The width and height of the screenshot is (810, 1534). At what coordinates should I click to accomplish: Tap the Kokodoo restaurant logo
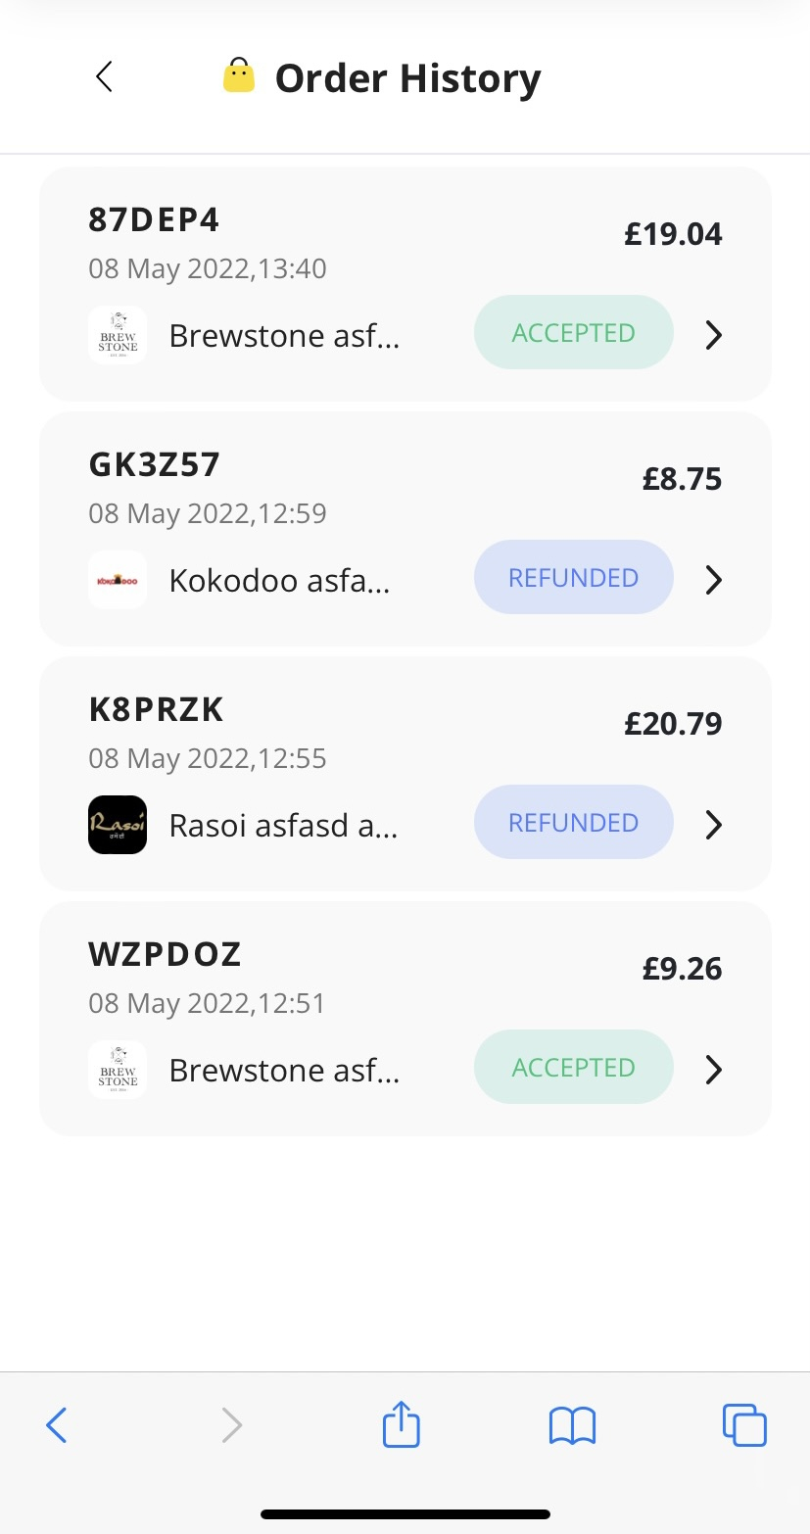tap(118, 580)
